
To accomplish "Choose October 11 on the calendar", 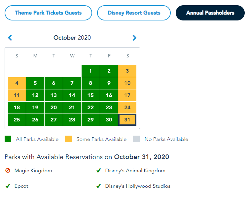I will 17,95.
